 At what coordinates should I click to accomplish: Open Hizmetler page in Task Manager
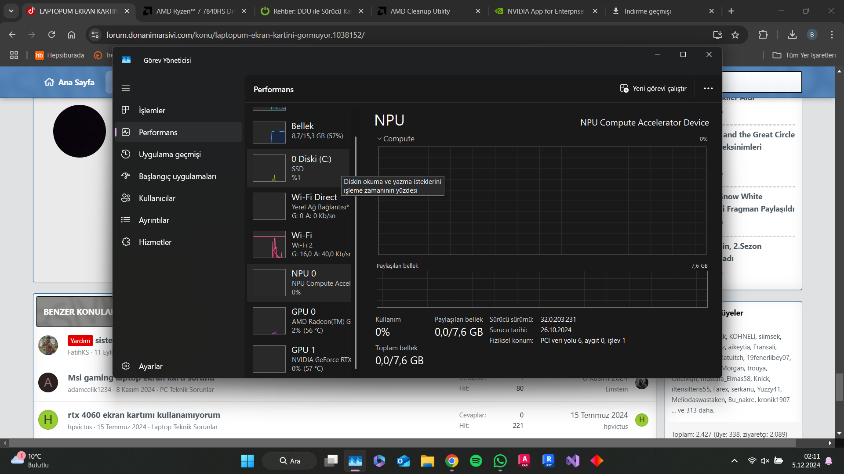(x=178, y=242)
